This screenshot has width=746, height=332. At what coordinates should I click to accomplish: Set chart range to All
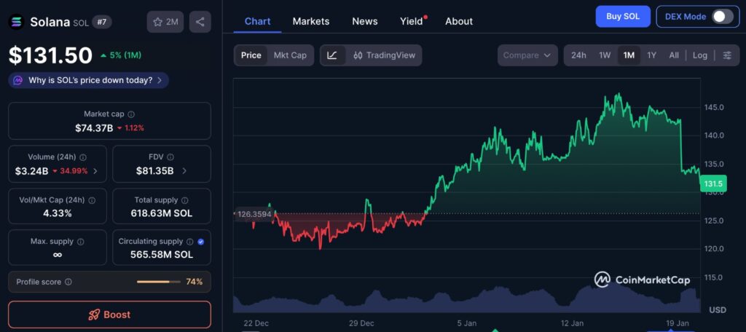pyautogui.click(x=674, y=55)
